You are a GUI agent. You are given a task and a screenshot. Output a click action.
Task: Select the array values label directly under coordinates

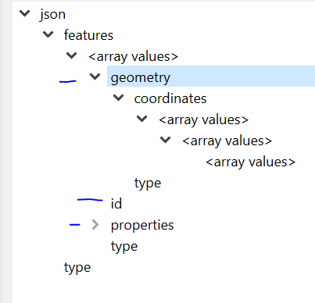[204, 120]
